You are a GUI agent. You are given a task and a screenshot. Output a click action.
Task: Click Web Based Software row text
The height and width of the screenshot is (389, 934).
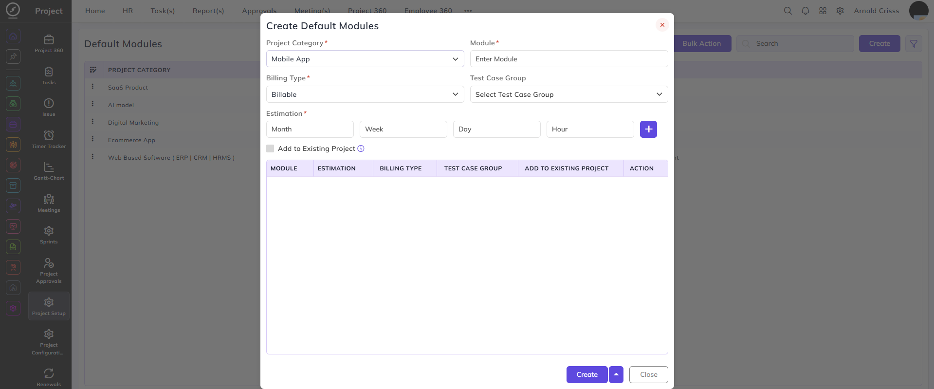[x=171, y=158]
